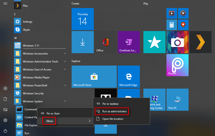The width and height of the screenshot is (215, 136).
Task: Open the hamburger menu at top of Start
Action: click(x=5, y=4)
